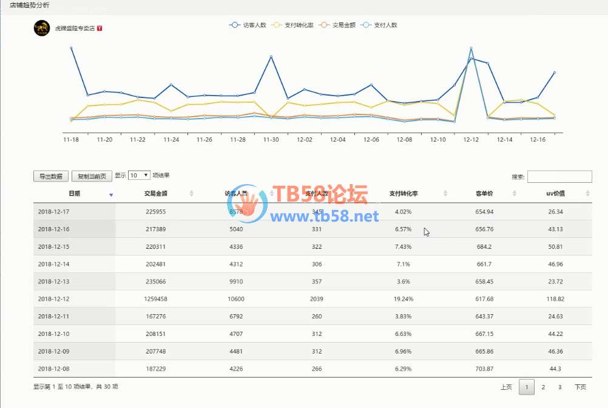The height and width of the screenshot is (408, 608).
Task: Go to previous page 上页
Action: [506, 387]
